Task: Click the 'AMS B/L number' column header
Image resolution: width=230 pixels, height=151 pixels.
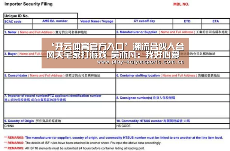Action: 55,21
